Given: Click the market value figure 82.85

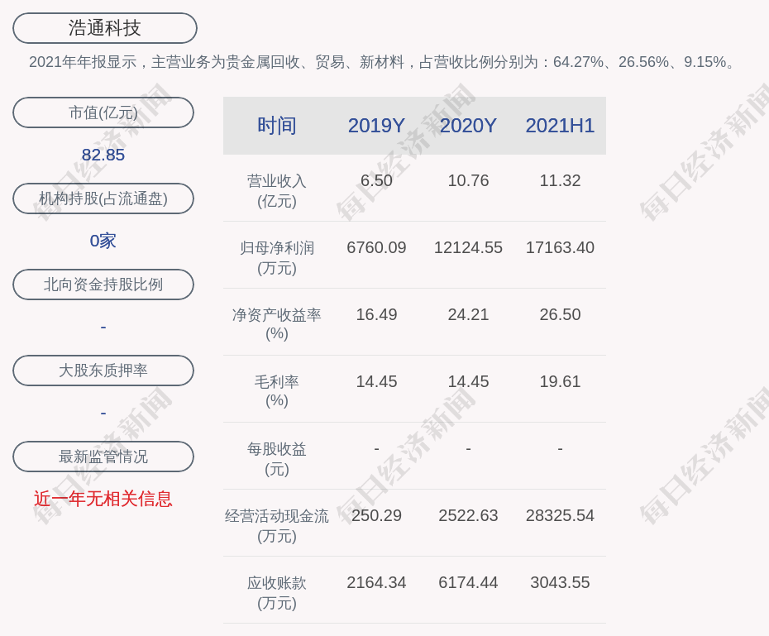Looking at the screenshot, I should tap(103, 155).
